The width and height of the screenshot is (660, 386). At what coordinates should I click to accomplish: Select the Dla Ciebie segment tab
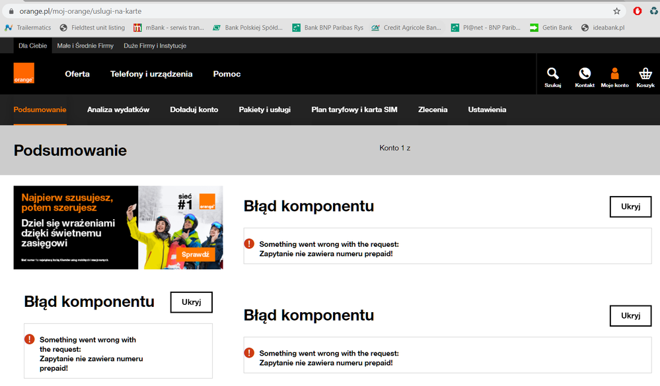point(32,46)
